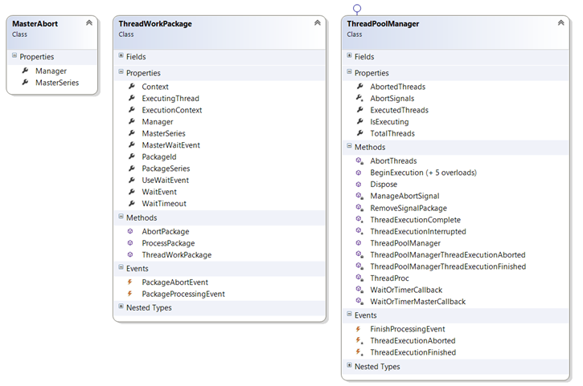The image size is (583, 386).
Task: Click event icon beside FinishProcessingEvent
Action: pos(359,329)
